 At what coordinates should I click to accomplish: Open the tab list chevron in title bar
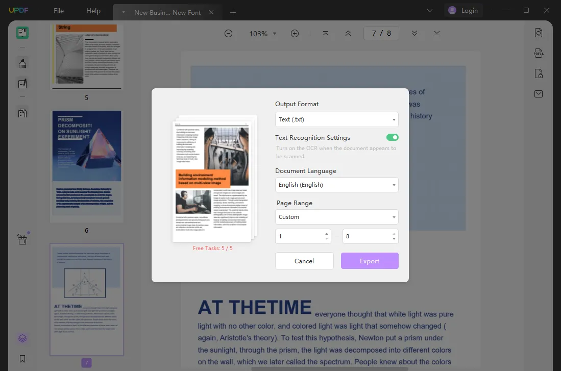coord(430,11)
